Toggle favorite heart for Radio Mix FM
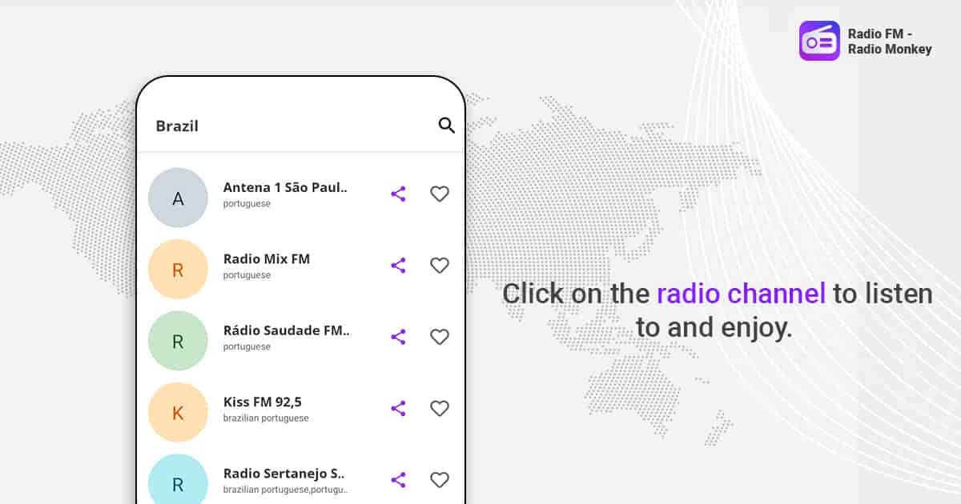The width and height of the screenshot is (961, 504). click(440, 266)
